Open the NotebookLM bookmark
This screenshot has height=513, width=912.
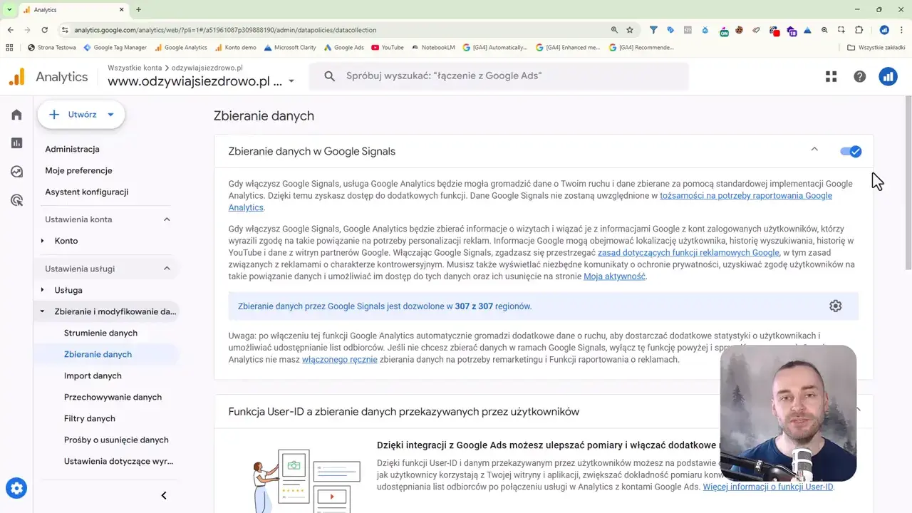[x=432, y=48]
